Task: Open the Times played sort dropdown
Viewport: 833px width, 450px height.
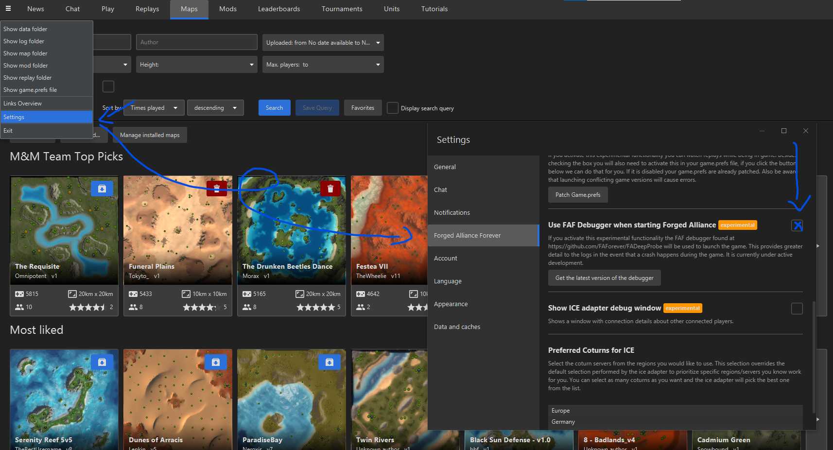Action: [x=154, y=108]
